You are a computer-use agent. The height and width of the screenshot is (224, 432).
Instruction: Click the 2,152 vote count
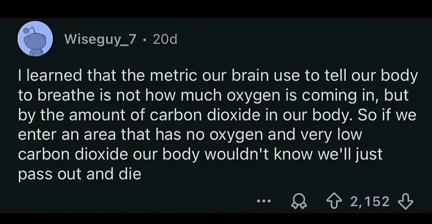(370, 201)
